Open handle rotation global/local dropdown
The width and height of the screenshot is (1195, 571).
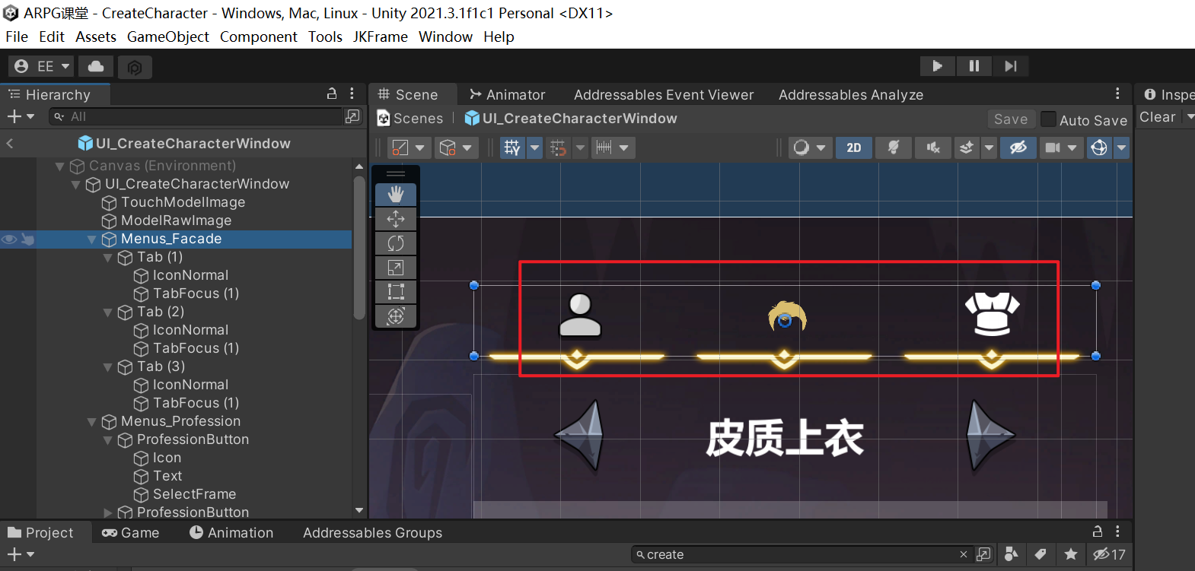click(x=456, y=148)
